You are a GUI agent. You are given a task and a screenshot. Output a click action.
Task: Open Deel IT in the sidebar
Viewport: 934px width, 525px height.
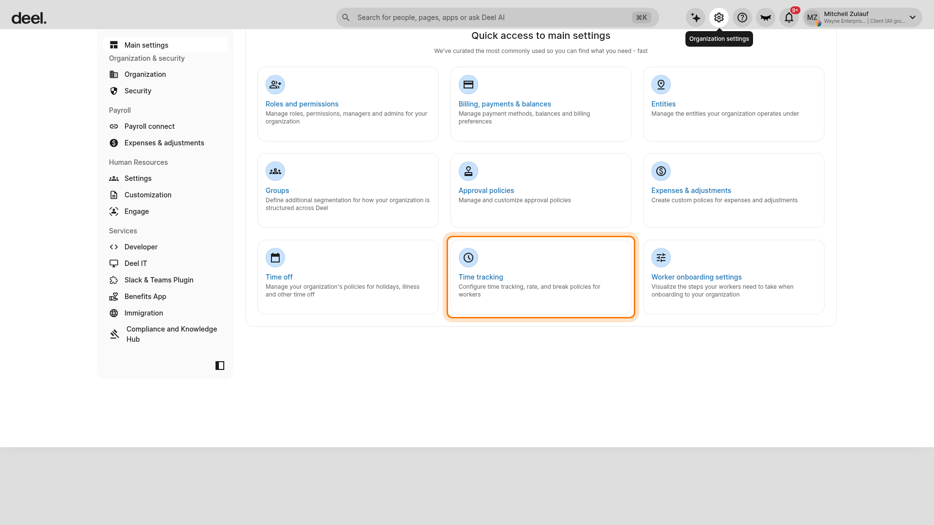165,263
